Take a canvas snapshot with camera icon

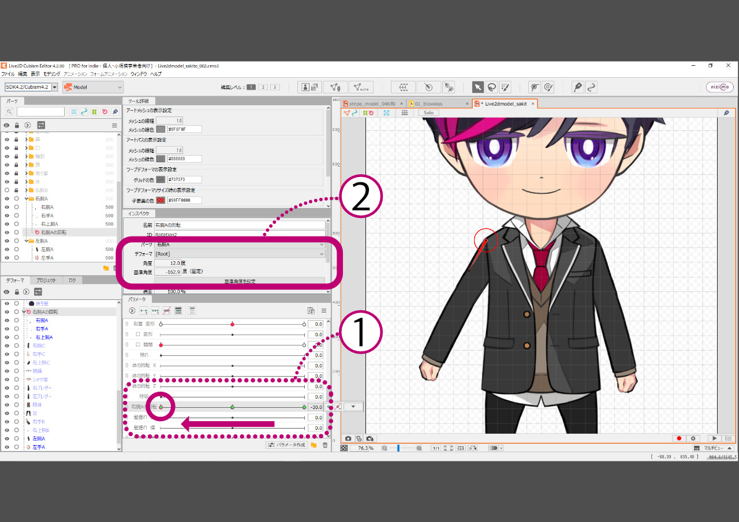[349, 438]
